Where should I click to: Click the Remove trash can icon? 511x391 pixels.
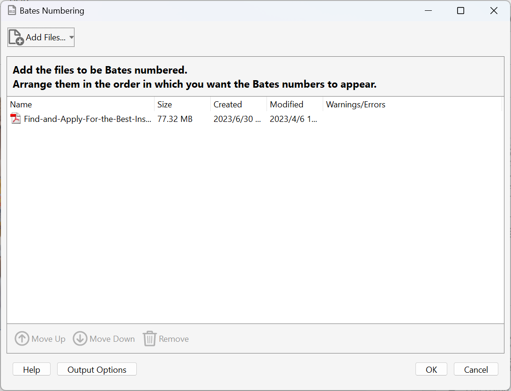pos(149,338)
